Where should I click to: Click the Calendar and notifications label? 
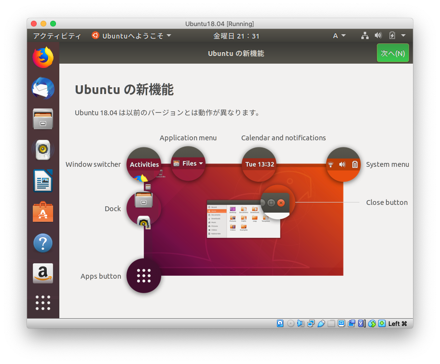(x=283, y=138)
